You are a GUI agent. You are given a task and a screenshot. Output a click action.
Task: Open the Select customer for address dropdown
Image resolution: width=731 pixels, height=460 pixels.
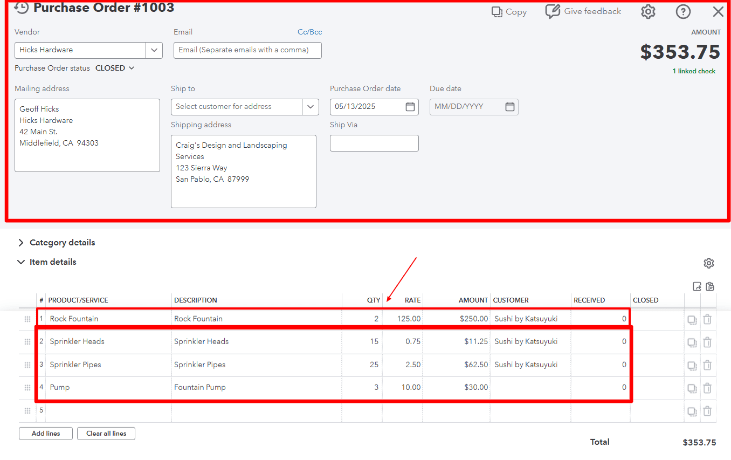tap(311, 107)
